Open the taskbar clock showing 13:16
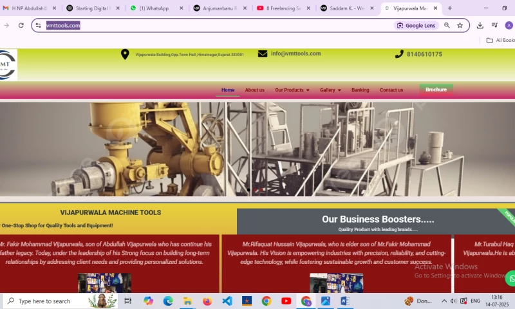 coord(496,301)
